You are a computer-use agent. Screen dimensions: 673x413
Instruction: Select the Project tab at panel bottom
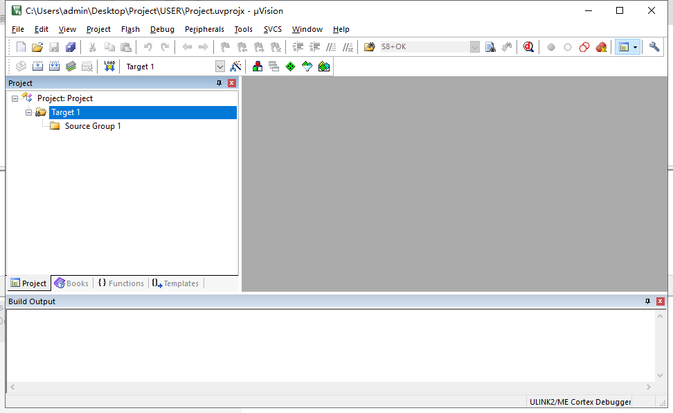29,283
